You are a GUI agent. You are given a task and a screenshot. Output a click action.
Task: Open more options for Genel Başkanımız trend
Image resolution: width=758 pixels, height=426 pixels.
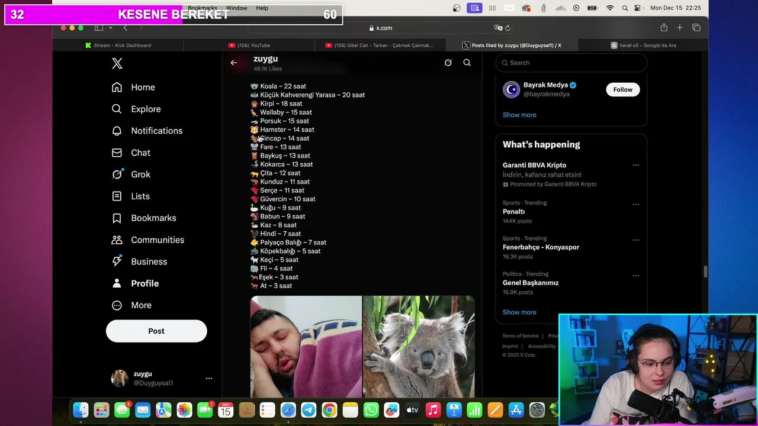tap(635, 276)
